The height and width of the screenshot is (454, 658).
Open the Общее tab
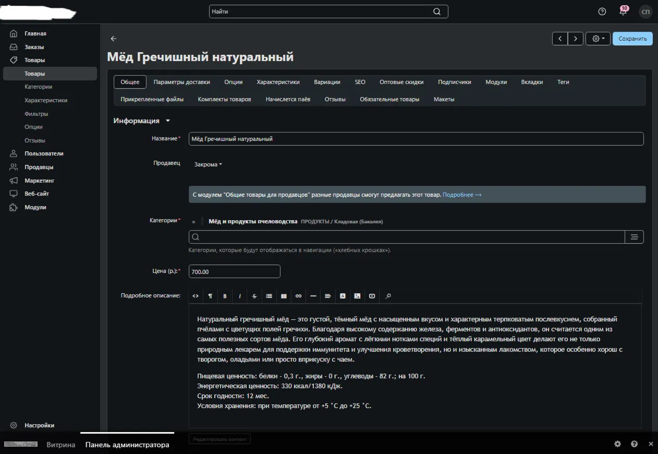click(130, 82)
